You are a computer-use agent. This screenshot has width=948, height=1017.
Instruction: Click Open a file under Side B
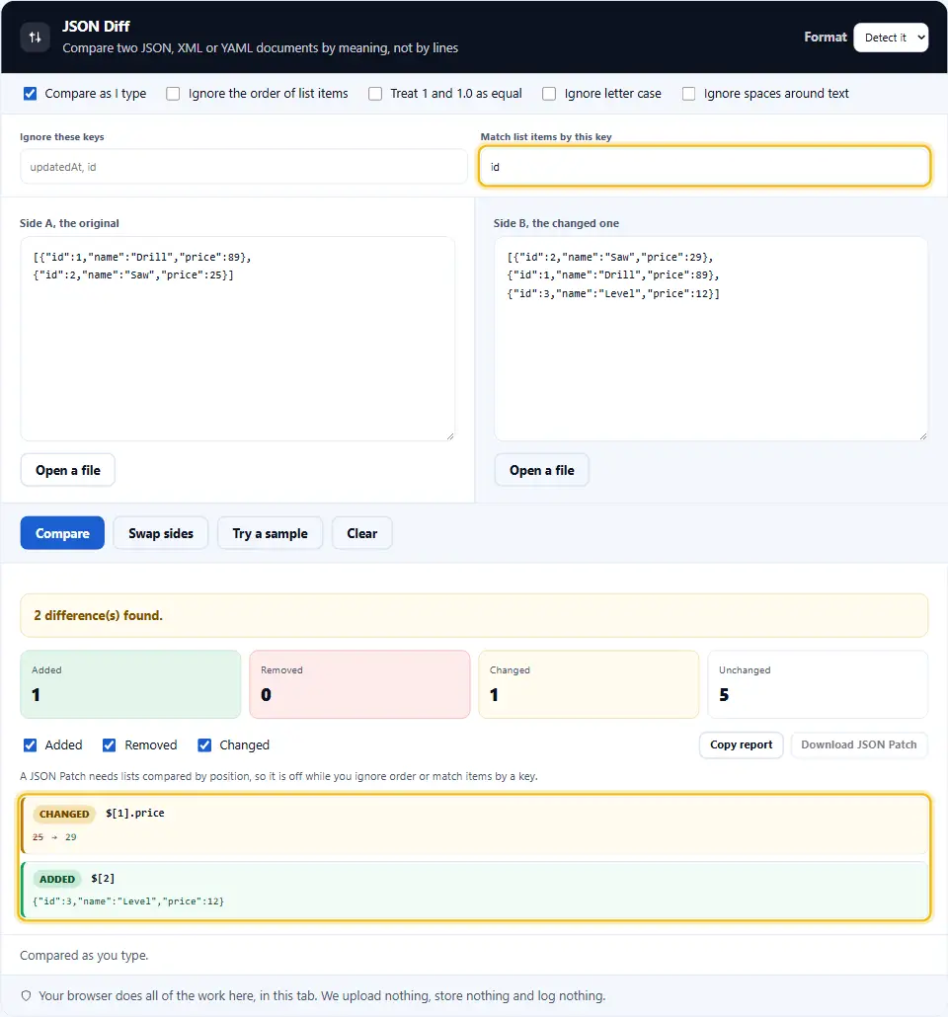coord(542,470)
